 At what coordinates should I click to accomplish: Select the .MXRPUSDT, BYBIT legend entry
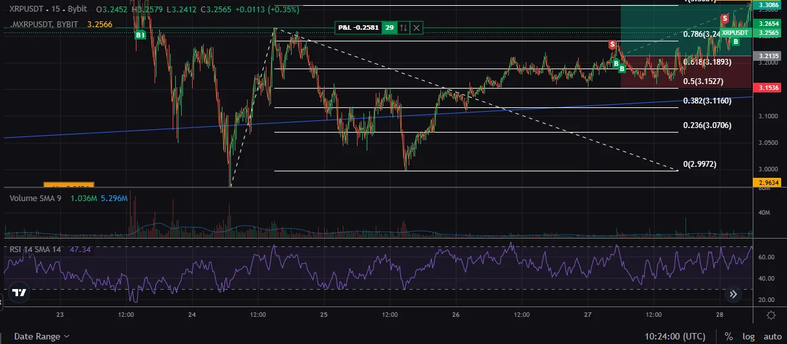tap(44, 24)
